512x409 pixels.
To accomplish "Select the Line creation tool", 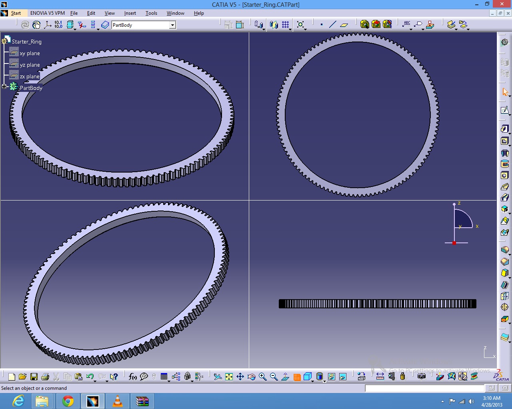I will [332, 25].
